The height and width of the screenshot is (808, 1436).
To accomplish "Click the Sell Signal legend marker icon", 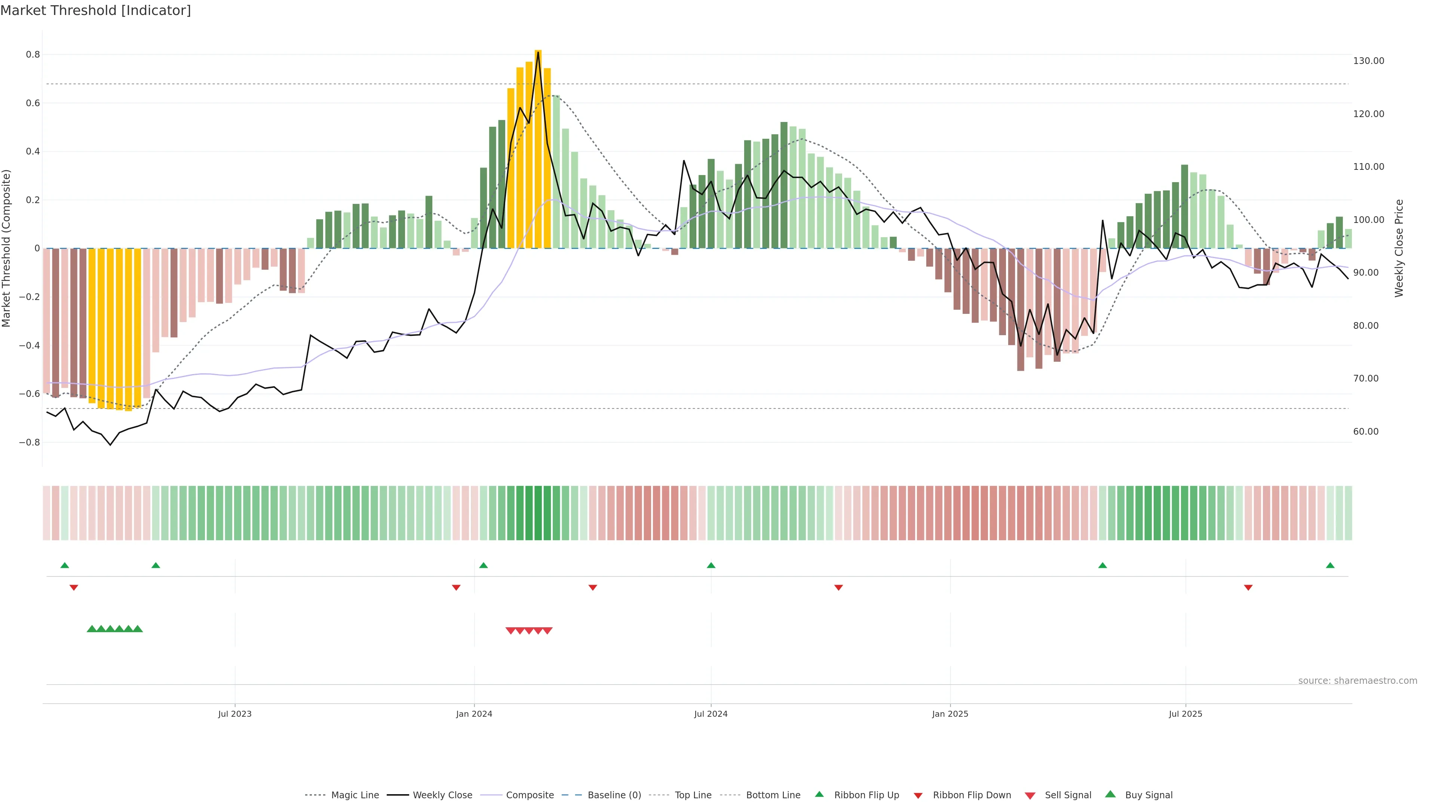I will [1030, 796].
